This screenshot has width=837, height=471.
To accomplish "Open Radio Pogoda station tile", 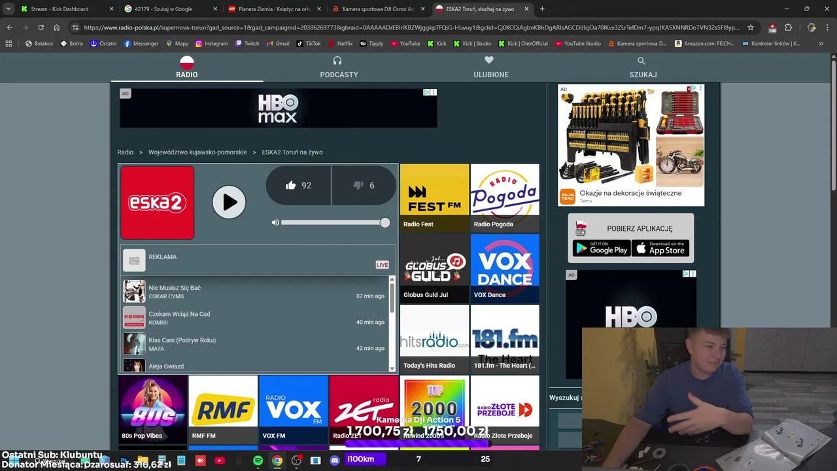I will pos(505,198).
